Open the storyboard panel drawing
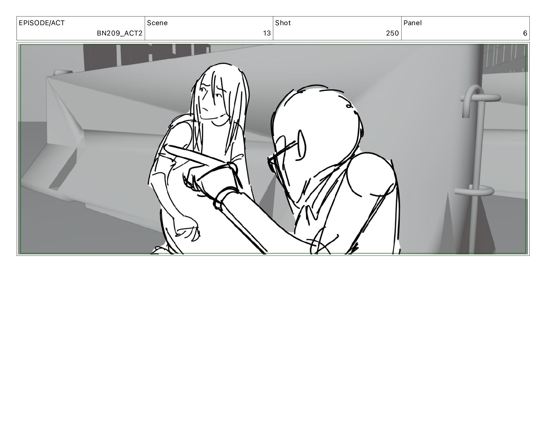The image size is (547, 422). click(x=273, y=149)
